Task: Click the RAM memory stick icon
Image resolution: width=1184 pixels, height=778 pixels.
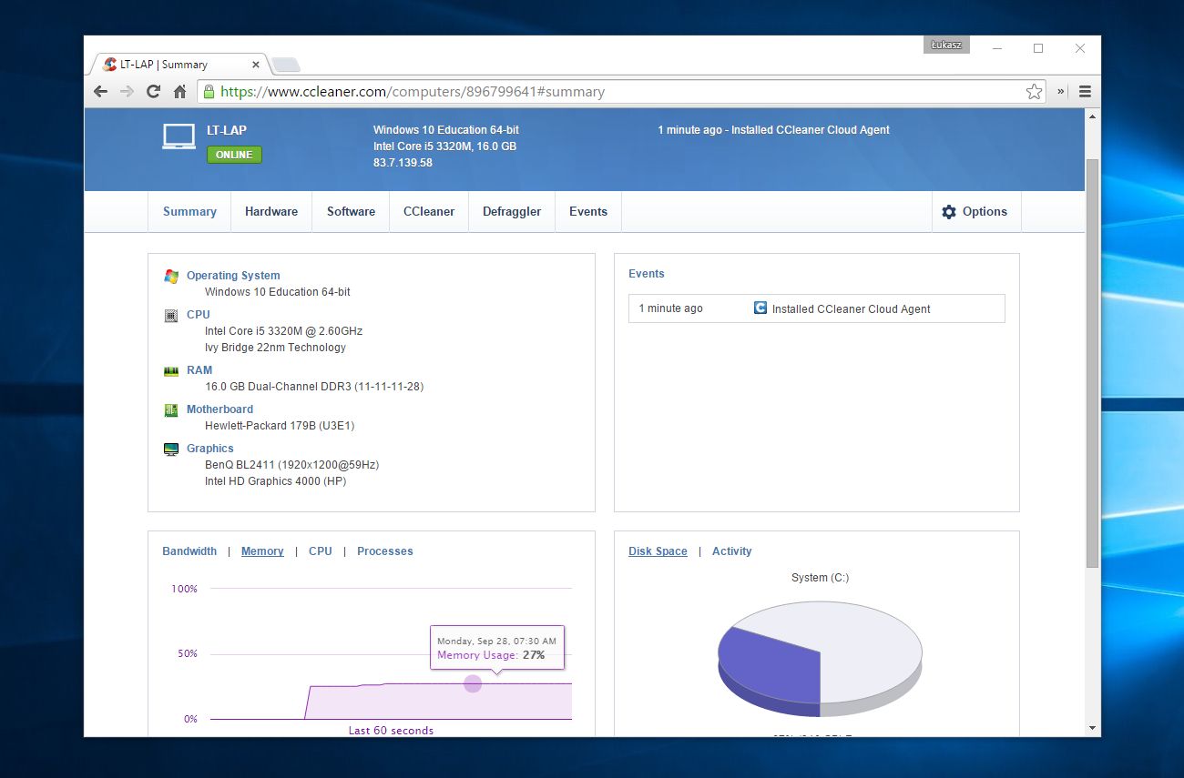Action: (x=171, y=370)
